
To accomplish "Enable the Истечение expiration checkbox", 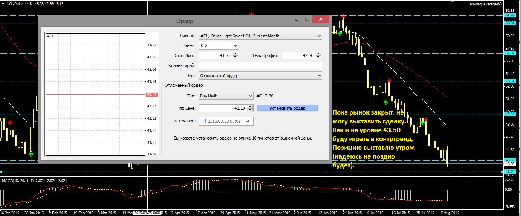I will tap(203, 121).
